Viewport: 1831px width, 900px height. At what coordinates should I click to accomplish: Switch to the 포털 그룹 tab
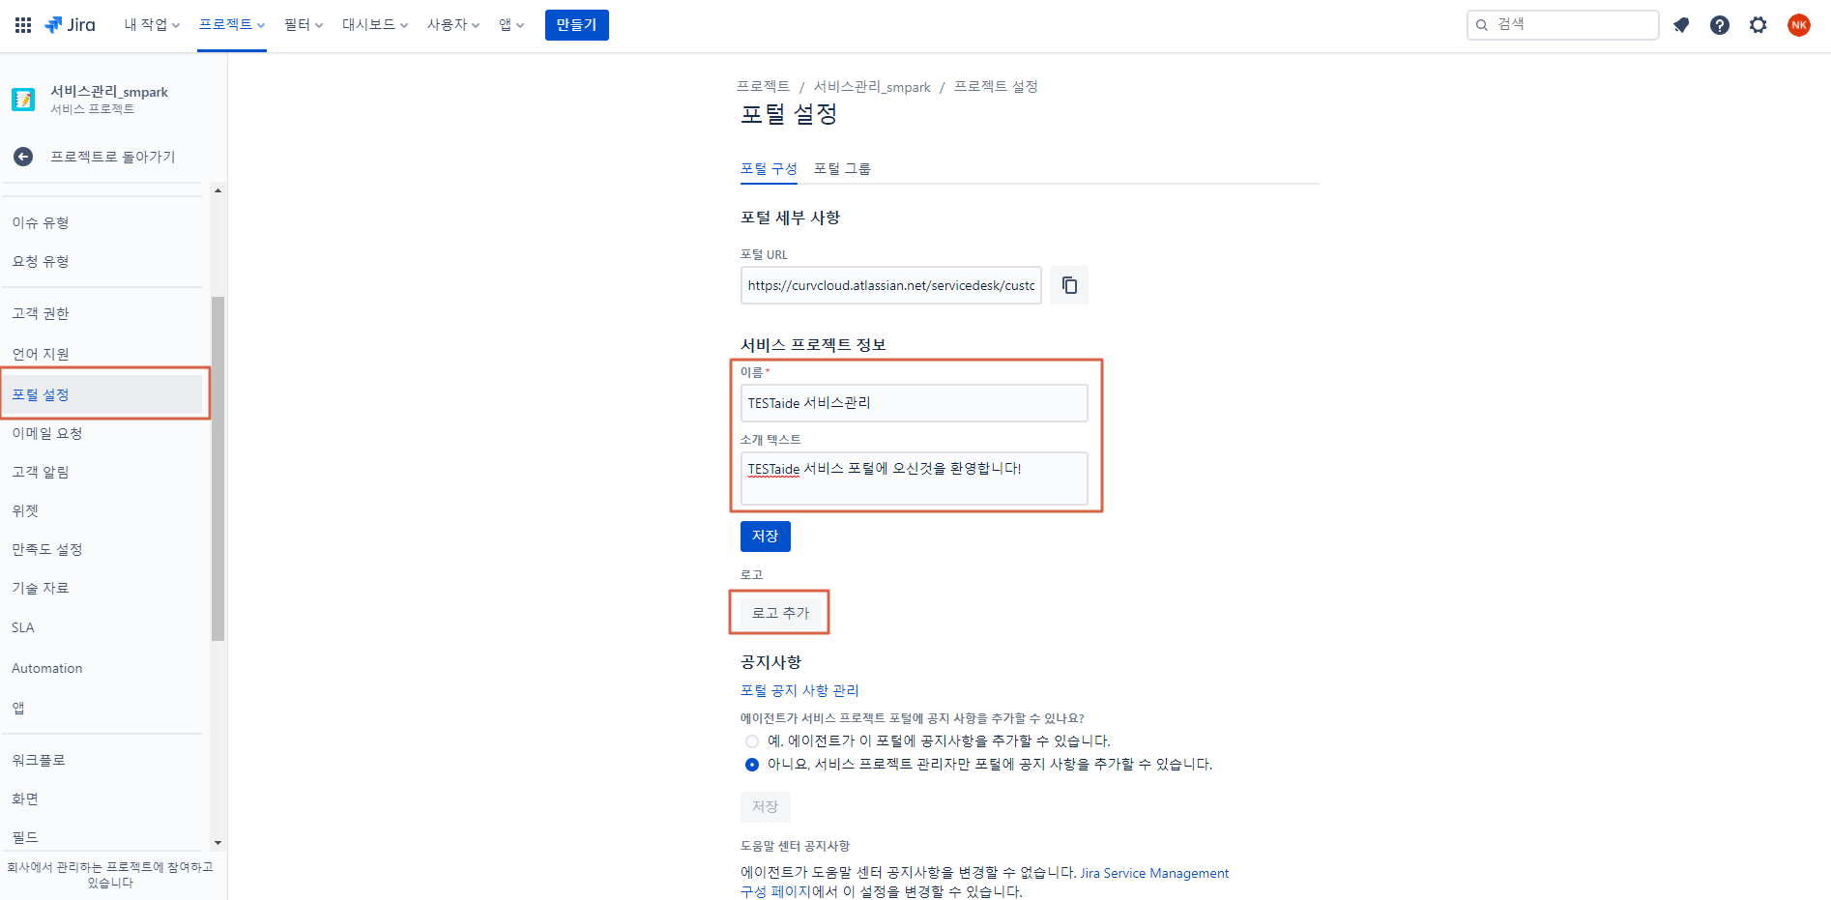(842, 169)
